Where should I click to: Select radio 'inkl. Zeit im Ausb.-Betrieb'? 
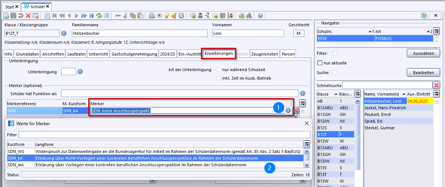(x=218, y=78)
